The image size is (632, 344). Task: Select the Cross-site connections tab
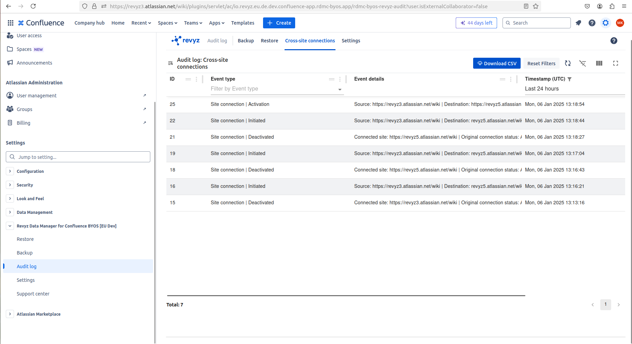point(310,41)
